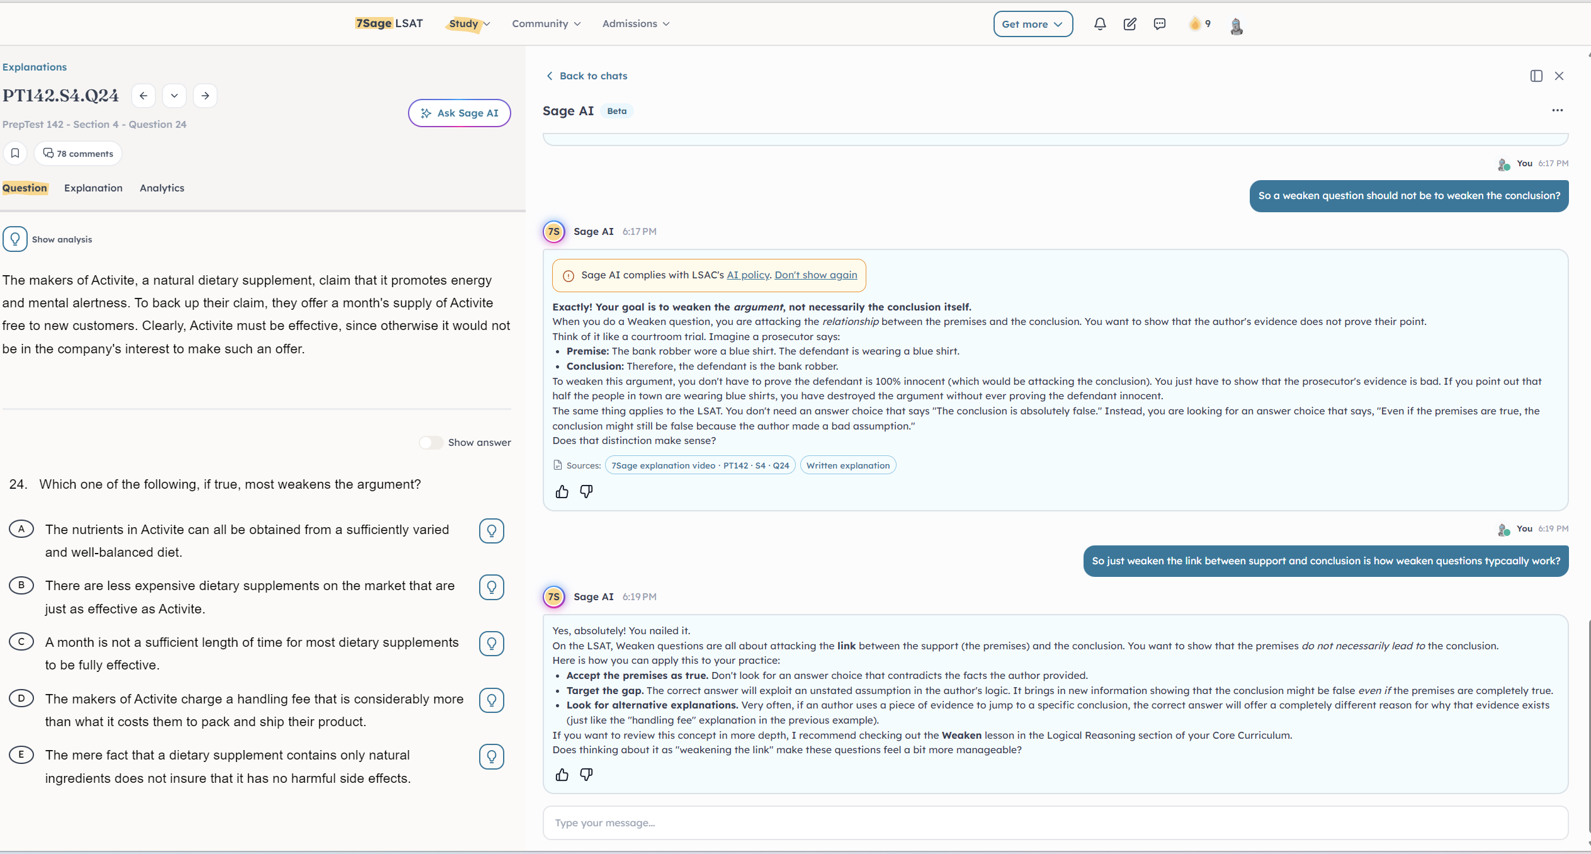Click the Beta badge next to Sage AI
1591x854 pixels.
[x=617, y=111]
